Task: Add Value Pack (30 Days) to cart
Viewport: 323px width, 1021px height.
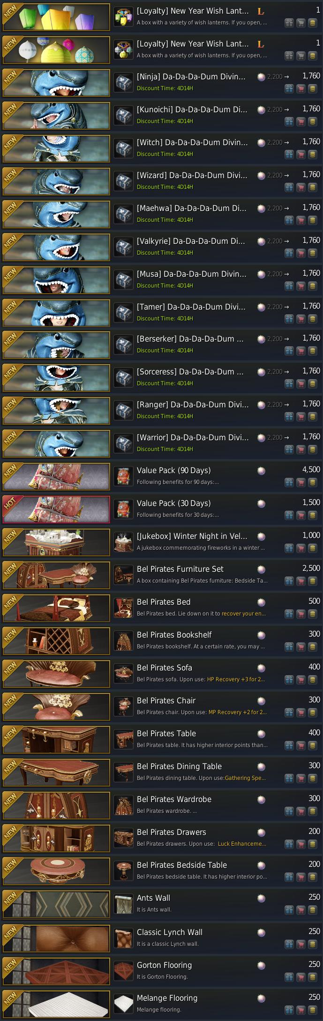Action: pyautogui.click(x=300, y=515)
